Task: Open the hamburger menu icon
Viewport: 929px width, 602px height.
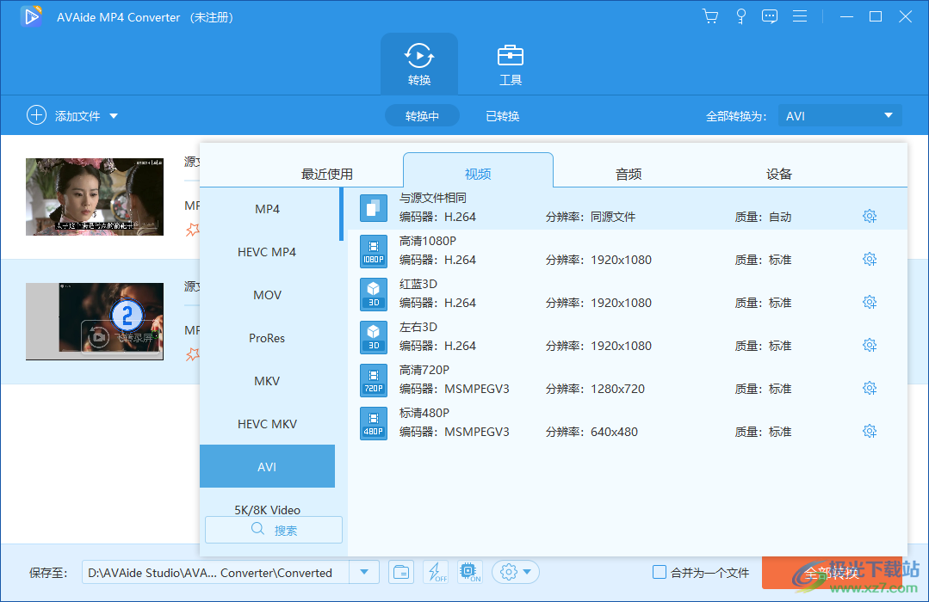Action: tap(800, 16)
